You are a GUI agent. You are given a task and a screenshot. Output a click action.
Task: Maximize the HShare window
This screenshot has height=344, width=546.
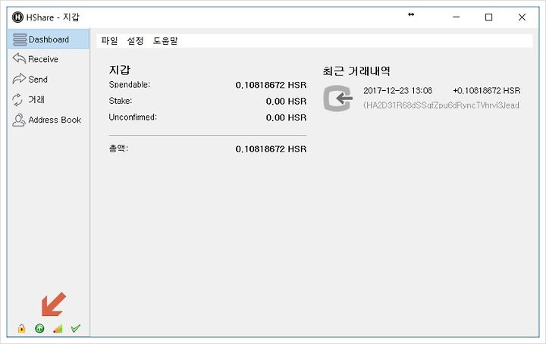(489, 17)
